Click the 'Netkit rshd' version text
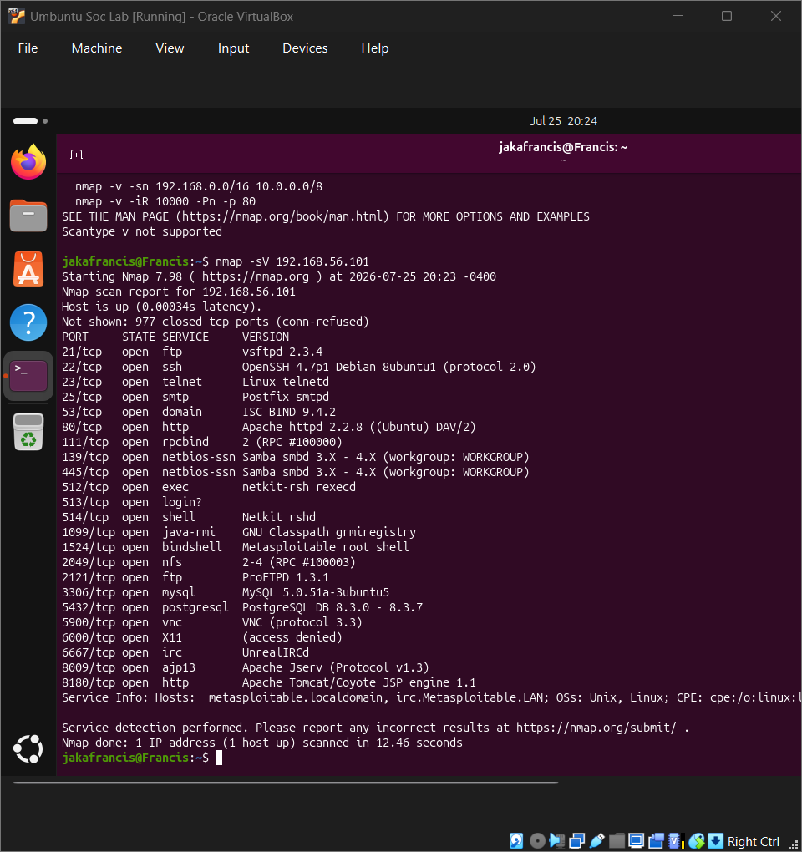This screenshot has height=852, width=802. (279, 517)
